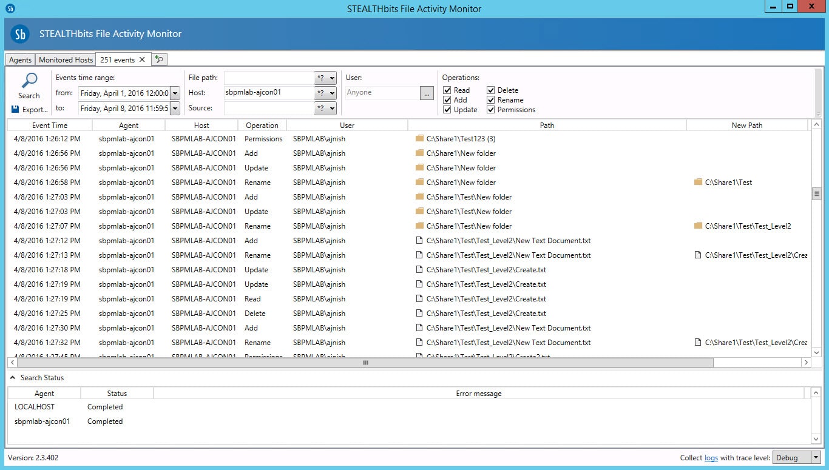Click file icon in 1:27:12 PM Add row
Image resolution: width=829 pixels, height=470 pixels.
tap(419, 241)
